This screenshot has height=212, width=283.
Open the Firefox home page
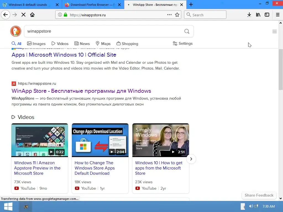tap(32, 15)
